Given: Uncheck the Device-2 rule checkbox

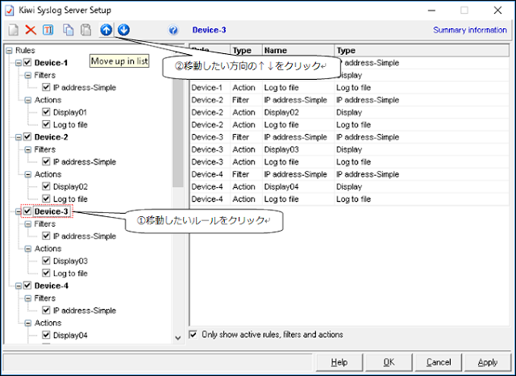Looking at the screenshot, I should point(27,137).
